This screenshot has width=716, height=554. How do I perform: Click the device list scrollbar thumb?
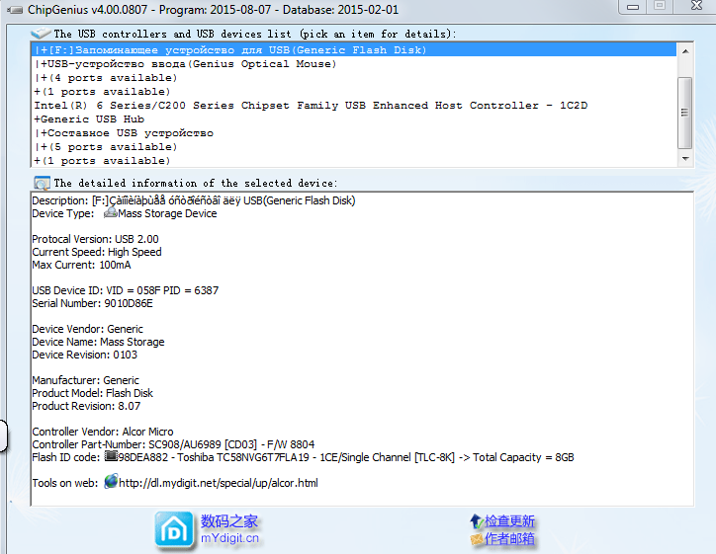tap(685, 113)
